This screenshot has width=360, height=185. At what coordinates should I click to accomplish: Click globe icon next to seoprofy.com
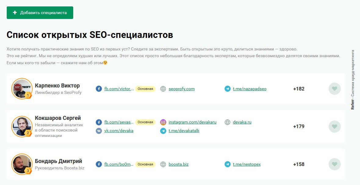point(163,89)
